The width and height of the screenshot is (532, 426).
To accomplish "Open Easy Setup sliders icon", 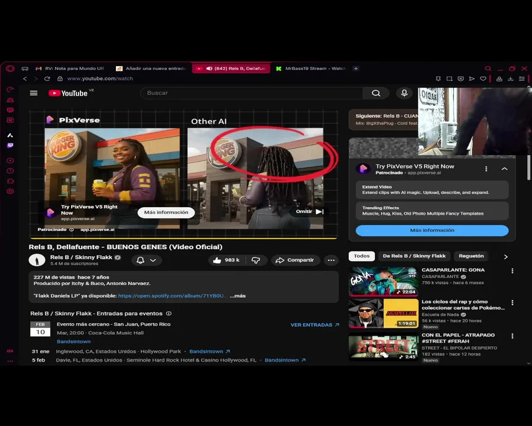I will pyautogui.click(x=521, y=79).
